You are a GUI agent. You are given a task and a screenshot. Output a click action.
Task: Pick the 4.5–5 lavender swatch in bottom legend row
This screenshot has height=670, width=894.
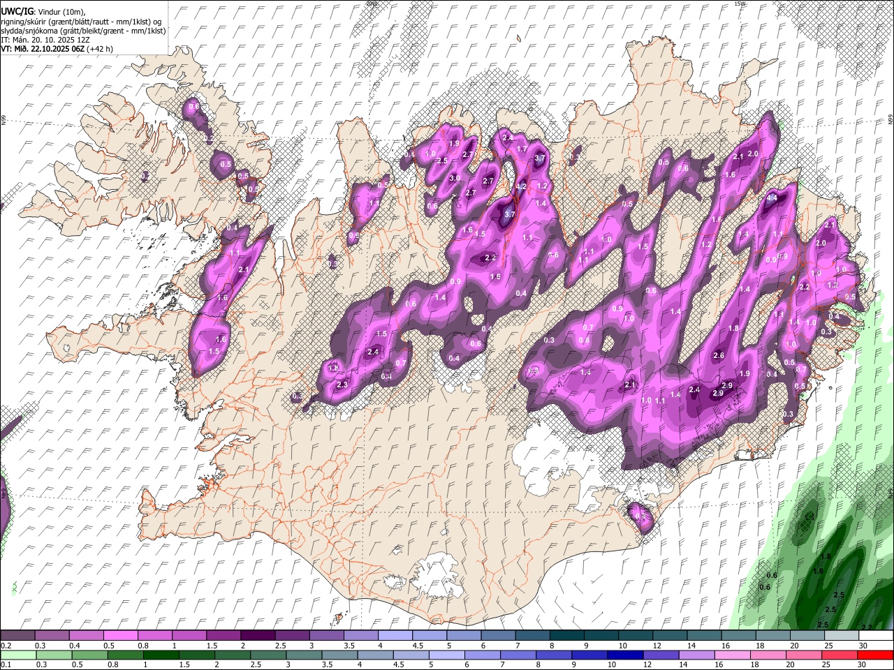tap(411, 655)
